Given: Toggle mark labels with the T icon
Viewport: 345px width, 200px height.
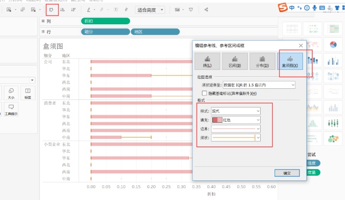Looking at the screenshot, I should click(x=116, y=10).
